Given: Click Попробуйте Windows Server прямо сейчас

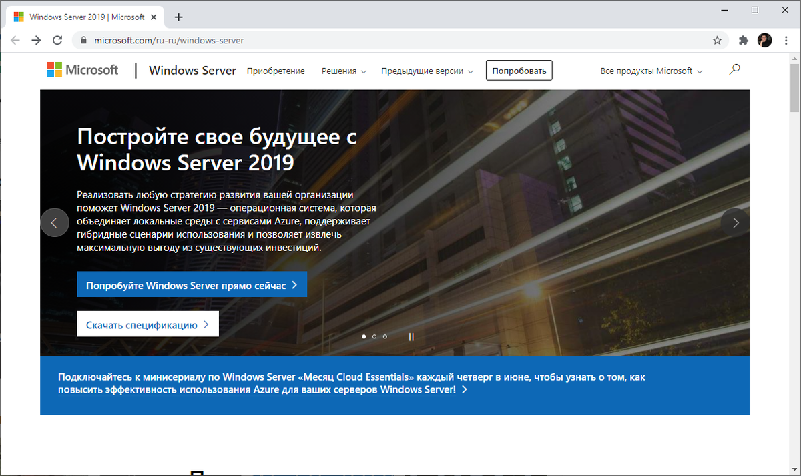Looking at the screenshot, I should pyautogui.click(x=192, y=284).
